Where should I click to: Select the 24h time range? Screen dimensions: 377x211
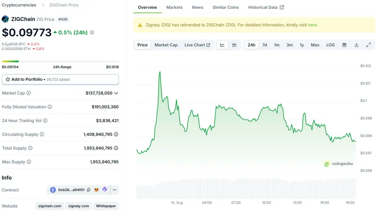click(x=252, y=45)
